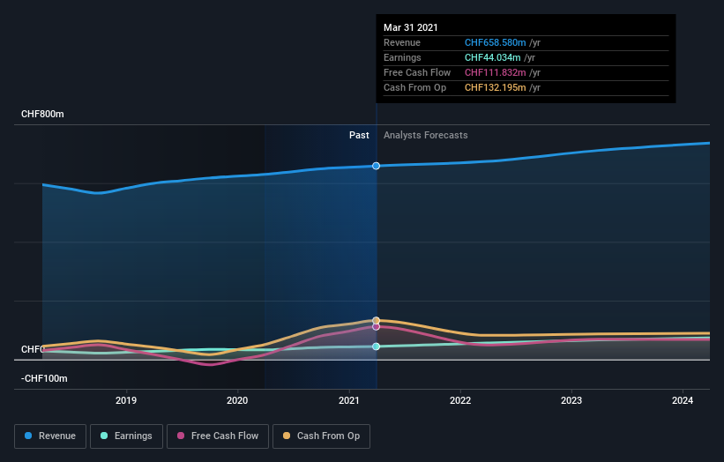Click the CHF132.195m cash from op value

[x=495, y=87]
